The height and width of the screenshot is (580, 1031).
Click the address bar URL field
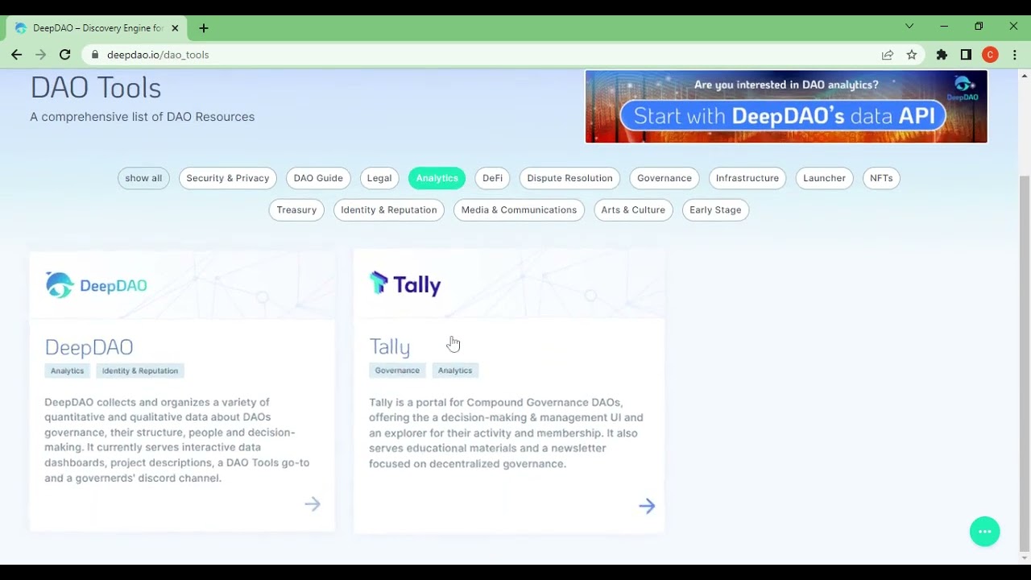point(483,55)
